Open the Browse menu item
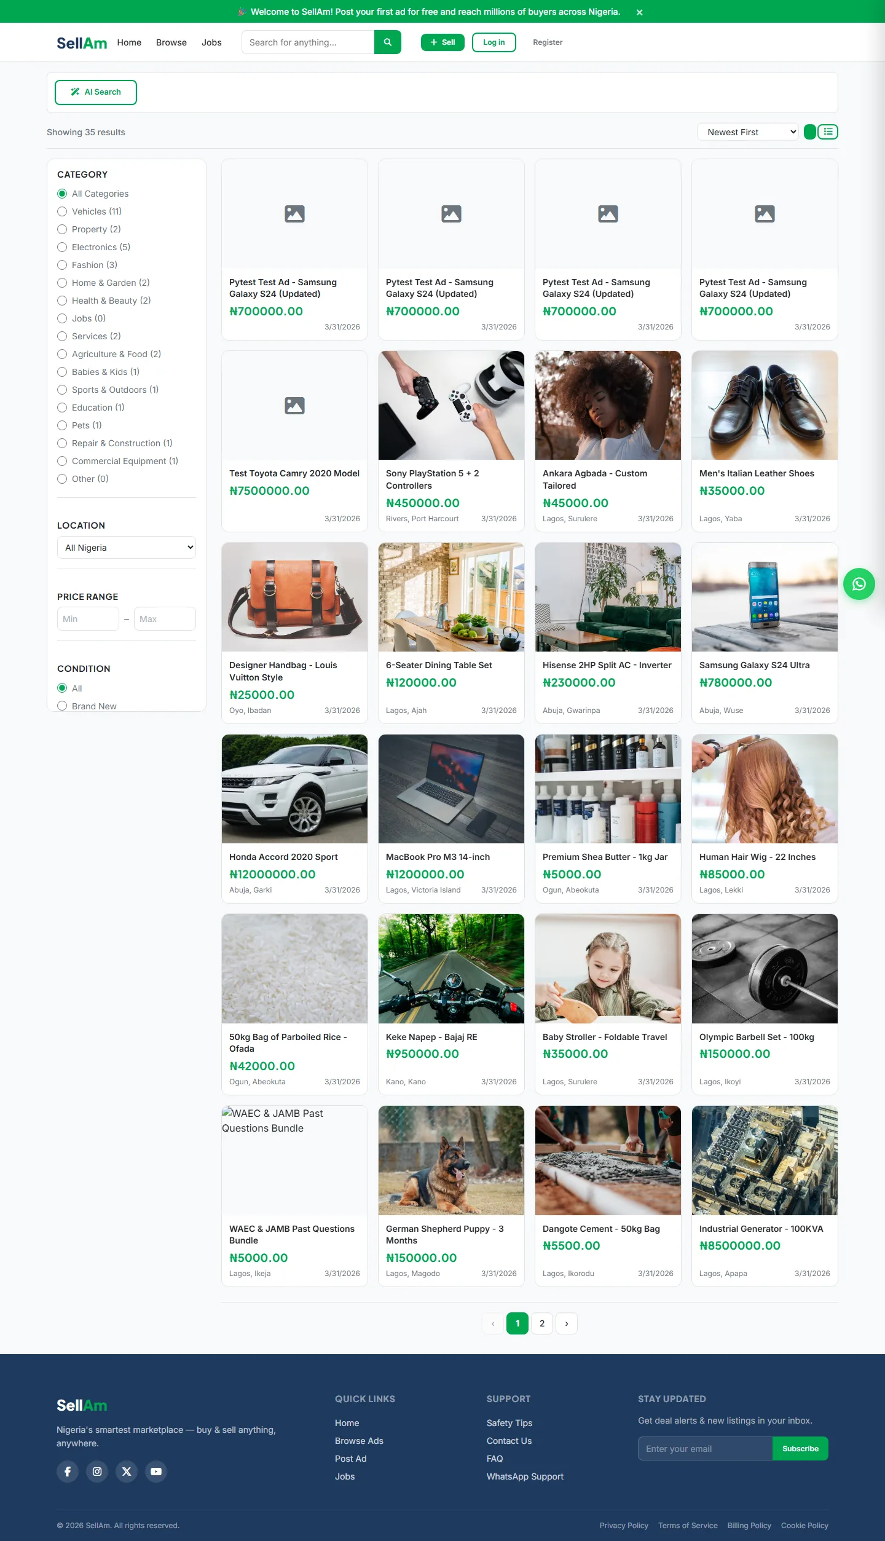 171,42
